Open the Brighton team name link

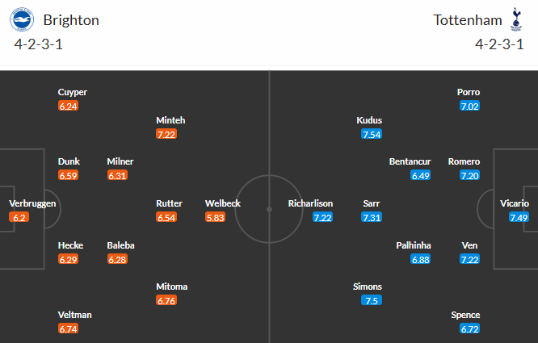pos(71,19)
